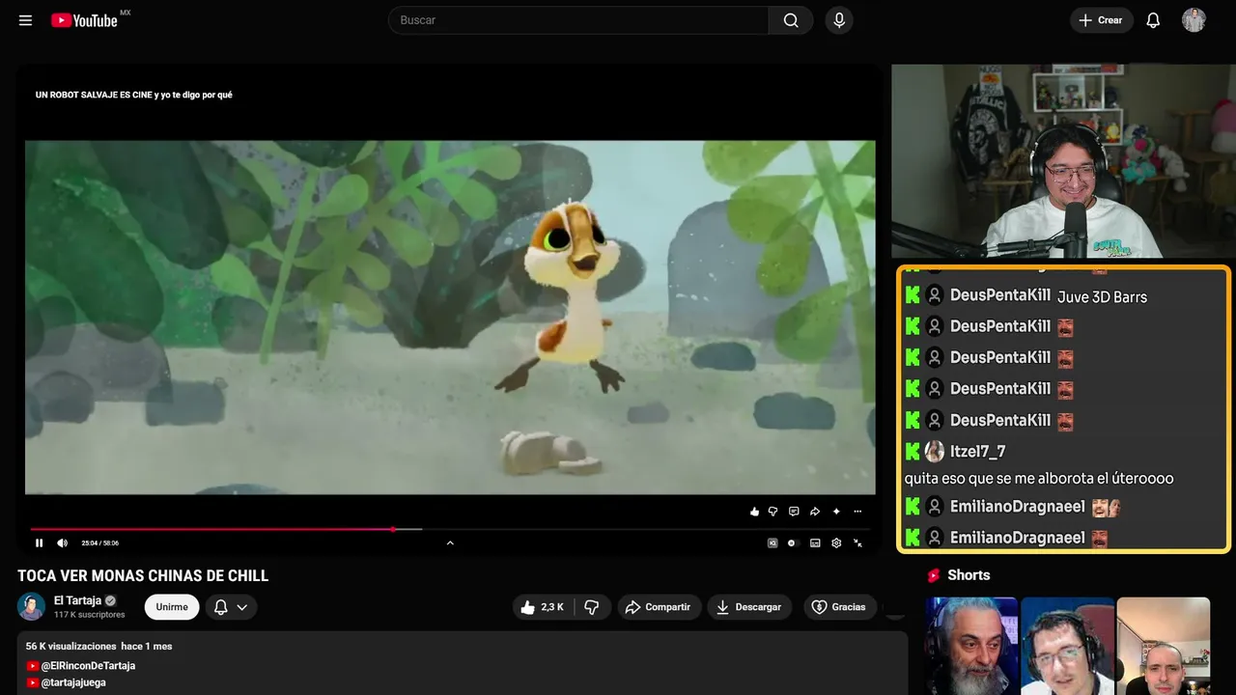1236x695 pixels.
Task: Click the 117 K suscriptores count
Action: tap(90, 615)
